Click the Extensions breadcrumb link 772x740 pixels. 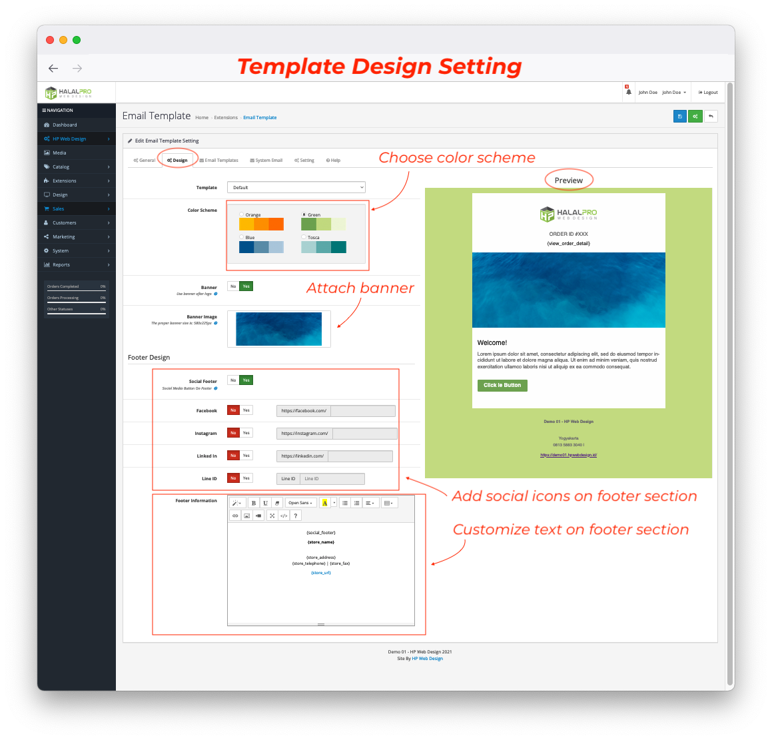click(x=226, y=118)
